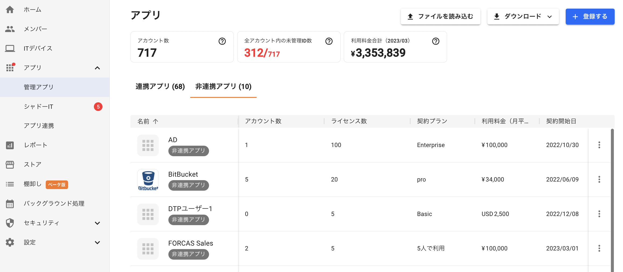Open three-dot menu for BitBucket row
Screen dimensions: 623x272
599,179
